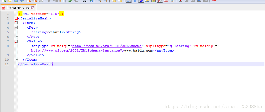Click Run macro multiple times icon
Viewport: 265px width, 112px height.
point(199,1)
